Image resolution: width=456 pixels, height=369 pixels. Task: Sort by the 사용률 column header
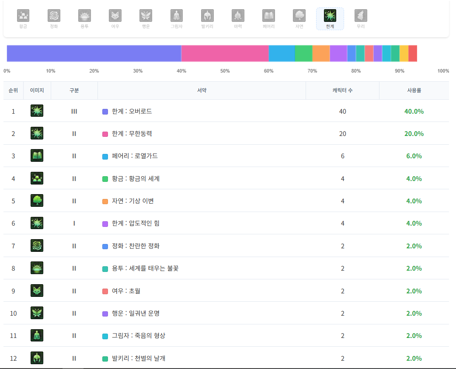pos(414,91)
